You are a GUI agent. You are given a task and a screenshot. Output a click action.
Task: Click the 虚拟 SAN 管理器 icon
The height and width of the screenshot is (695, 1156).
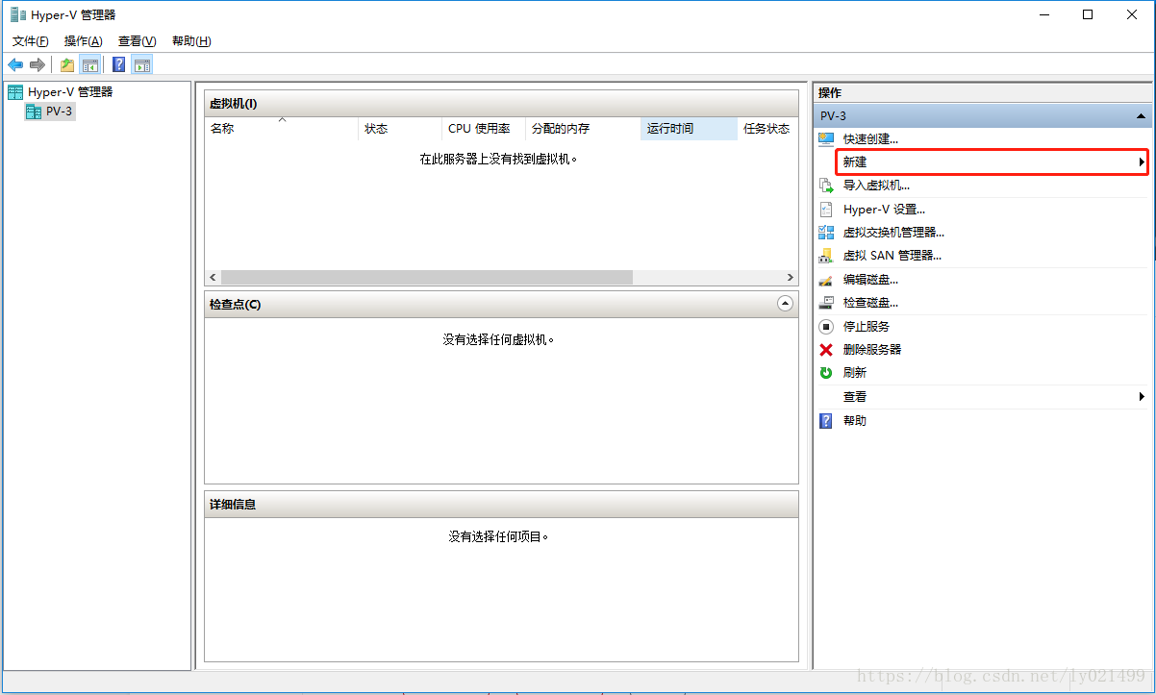tap(825, 256)
